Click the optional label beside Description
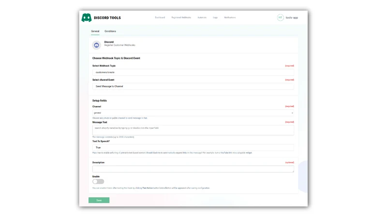Screen dimensions: 387x217 coord(289,163)
